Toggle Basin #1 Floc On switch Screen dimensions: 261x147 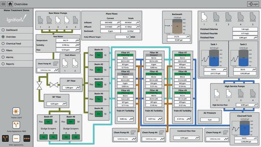[99, 55]
